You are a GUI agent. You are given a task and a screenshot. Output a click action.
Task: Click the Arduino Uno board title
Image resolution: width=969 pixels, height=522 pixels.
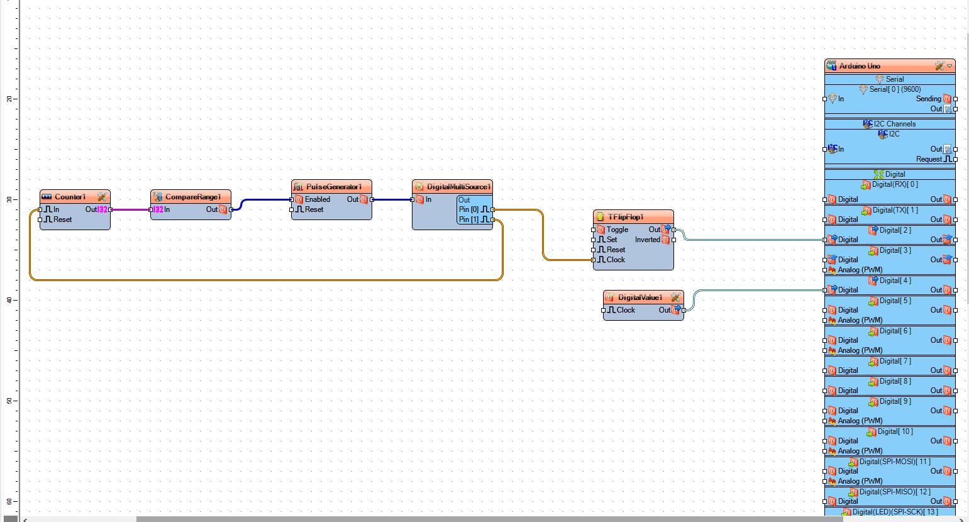pos(860,66)
